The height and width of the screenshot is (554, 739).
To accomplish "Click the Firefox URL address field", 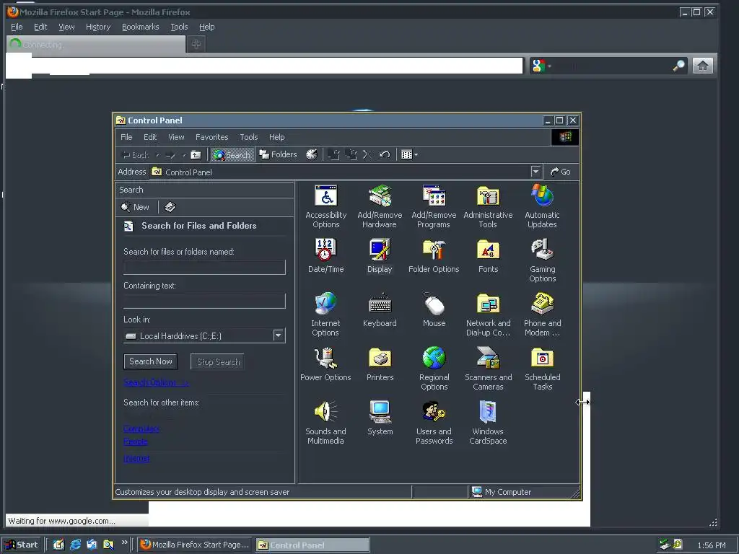I will point(277,66).
